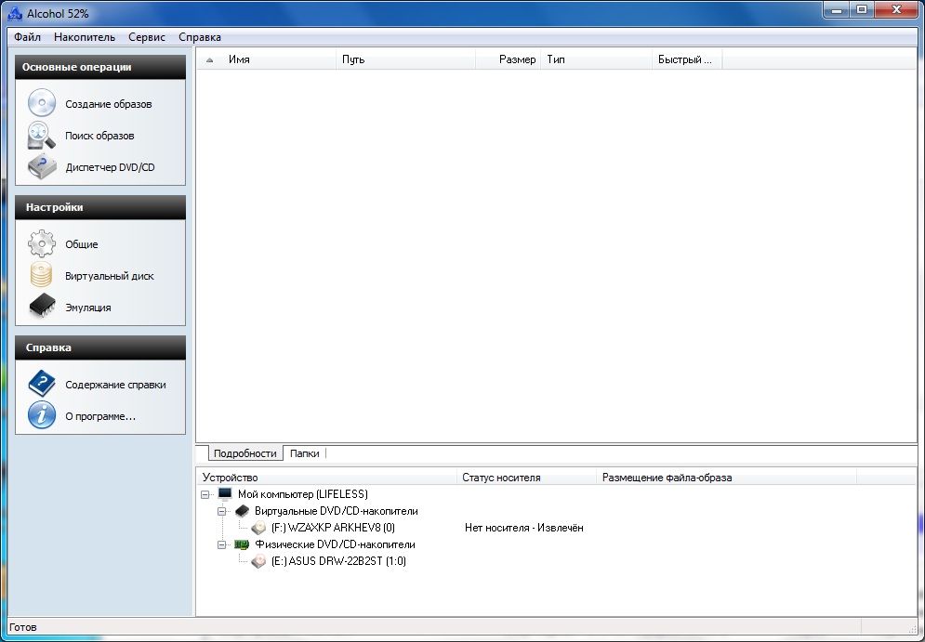Switch to the Папки tab
Screen dimensions: 925x642
pos(304,453)
